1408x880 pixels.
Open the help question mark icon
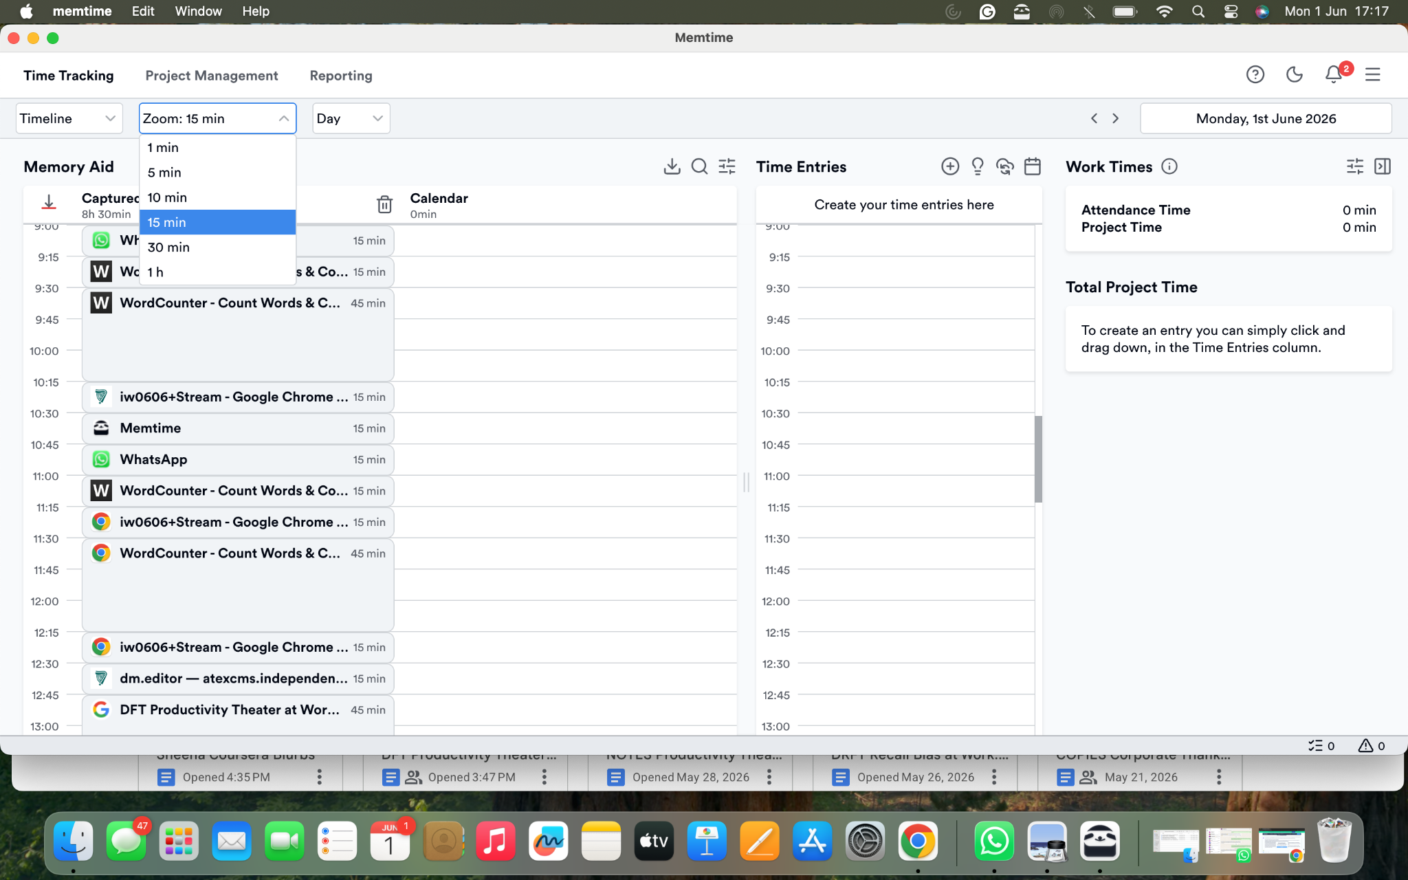pos(1255,74)
